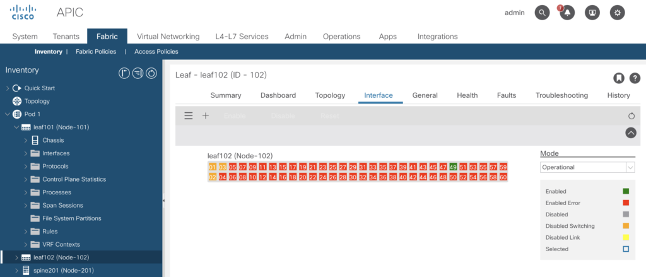Select red port 59
The height and width of the screenshot is (277, 646).
(503, 167)
